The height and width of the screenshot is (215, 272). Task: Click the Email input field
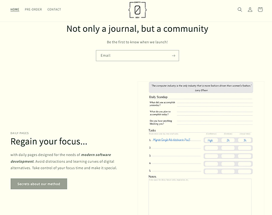click(137, 56)
